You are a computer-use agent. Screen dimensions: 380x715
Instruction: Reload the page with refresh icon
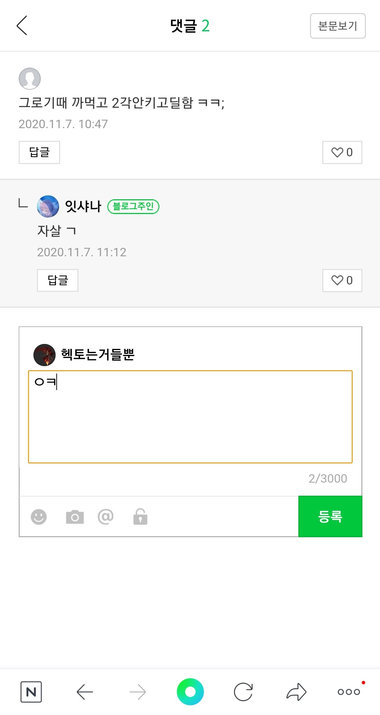[243, 692]
